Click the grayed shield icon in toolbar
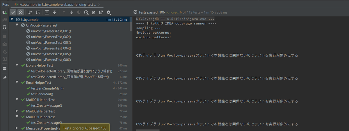This screenshot has width=349, height=131. click(79, 12)
